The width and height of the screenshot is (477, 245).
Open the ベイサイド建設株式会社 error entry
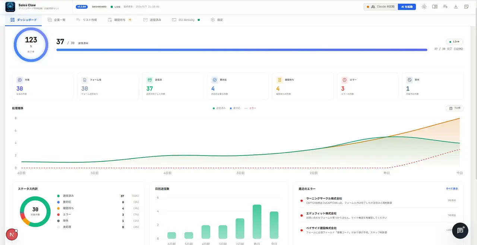click(378, 230)
